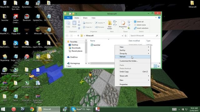Viewport: 200px width, 112px height.
Task: Select Recent places in navigation pane
Action: pyautogui.click(x=76, y=51)
